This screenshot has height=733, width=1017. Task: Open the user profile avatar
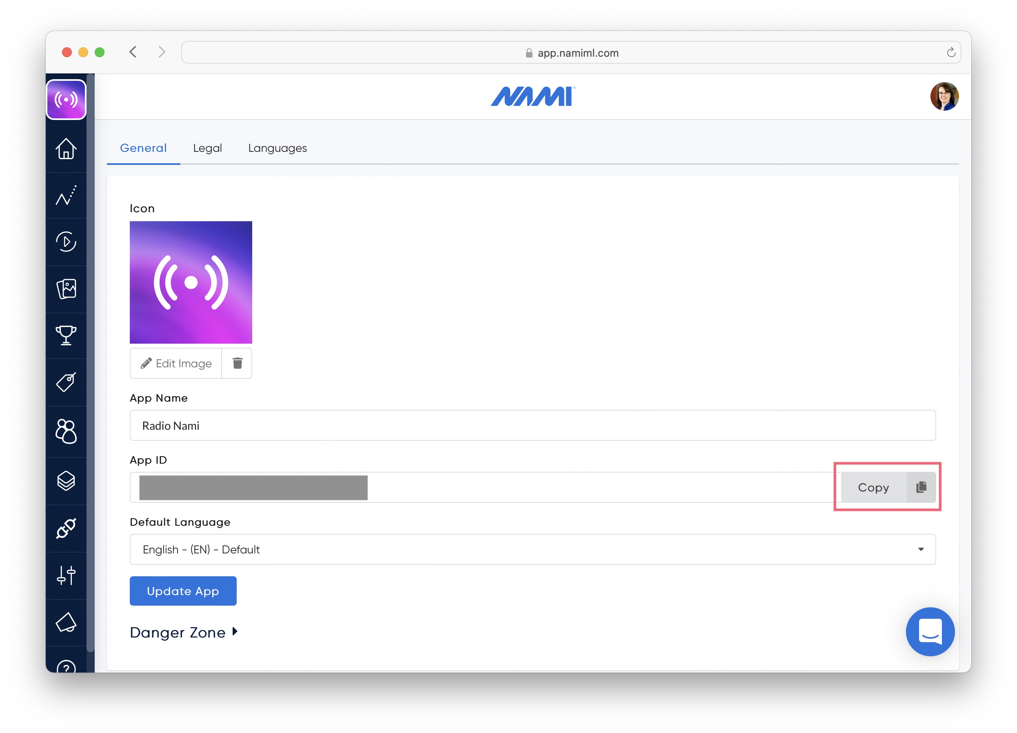click(944, 96)
